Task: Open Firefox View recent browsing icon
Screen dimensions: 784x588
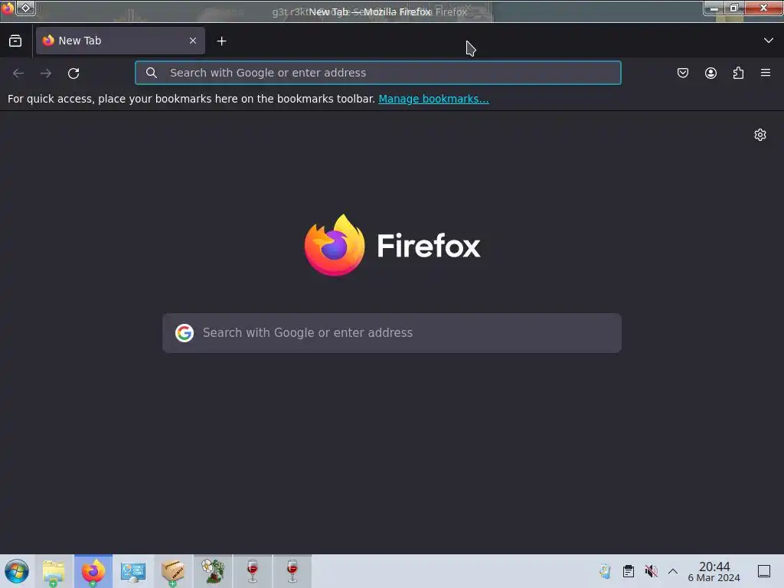Action: pos(15,41)
